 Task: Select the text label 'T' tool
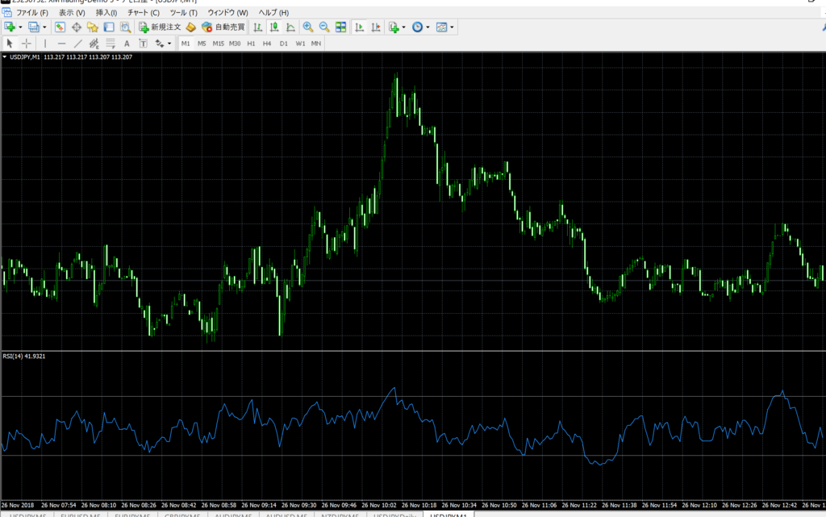(x=143, y=44)
